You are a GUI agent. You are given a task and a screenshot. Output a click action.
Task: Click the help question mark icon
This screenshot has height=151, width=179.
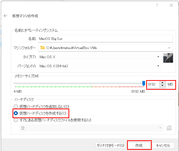coord(157,5)
